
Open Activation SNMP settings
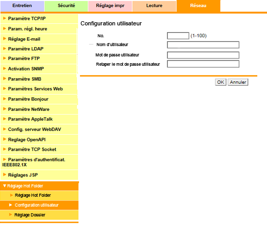[39, 69]
